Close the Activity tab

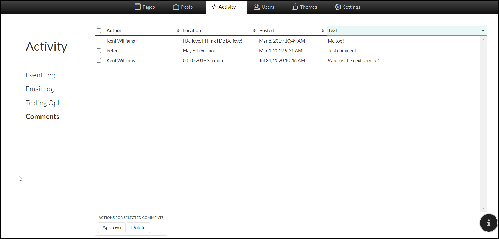[241, 7]
